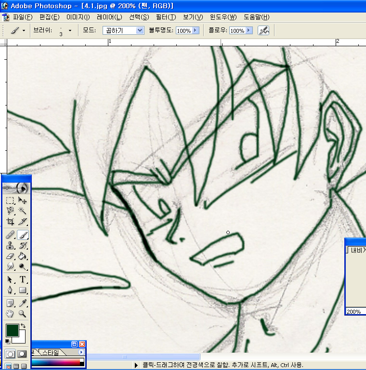The height and width of the screenshot is (370, 366).
Task: Select the Path Selection arrow tool
Action: [10, 279]
